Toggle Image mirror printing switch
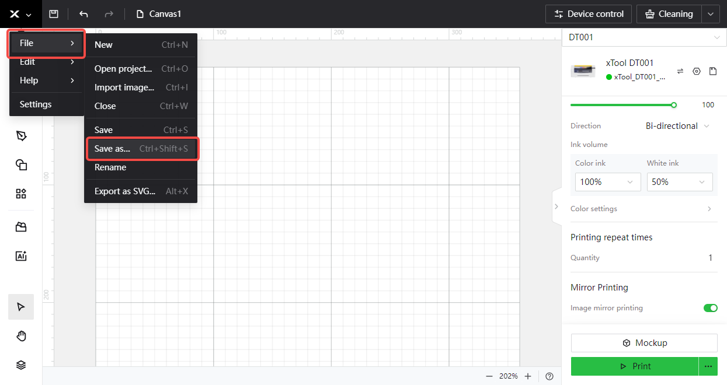The image size is (727, 385). (x=711, y=308)
